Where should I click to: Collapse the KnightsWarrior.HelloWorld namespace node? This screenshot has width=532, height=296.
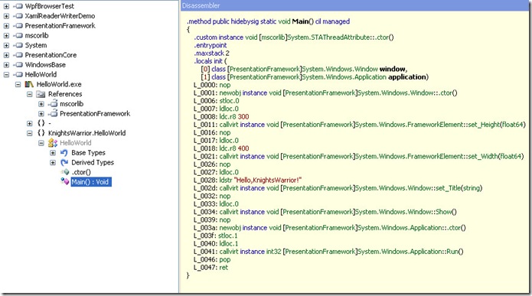tap(30, 133)
